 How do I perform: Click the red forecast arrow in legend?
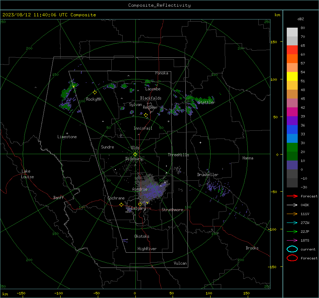click(x=292, y=196)
